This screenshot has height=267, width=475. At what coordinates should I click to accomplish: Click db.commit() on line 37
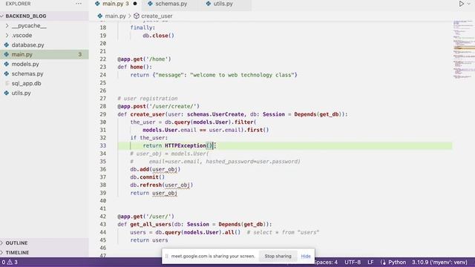click(x=148, y=177)
